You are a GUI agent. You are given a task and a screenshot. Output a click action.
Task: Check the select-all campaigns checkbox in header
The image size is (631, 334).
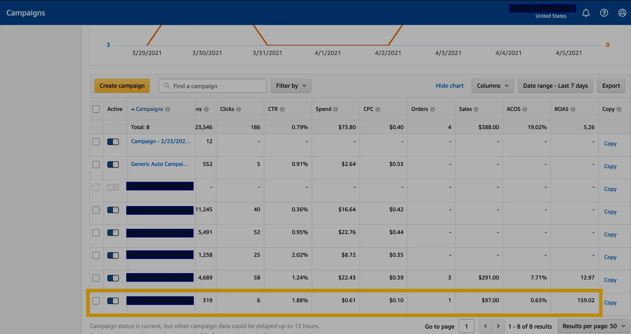click(x=96, y=109)
